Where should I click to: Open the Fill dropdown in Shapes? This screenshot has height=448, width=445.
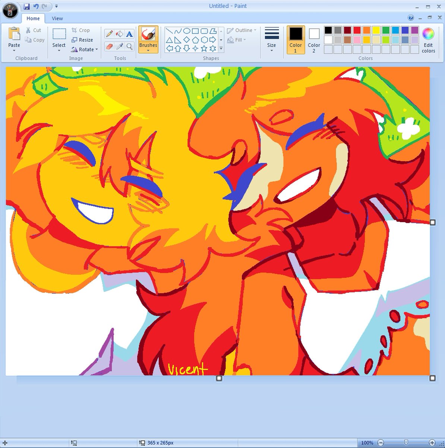coord(236,40)
